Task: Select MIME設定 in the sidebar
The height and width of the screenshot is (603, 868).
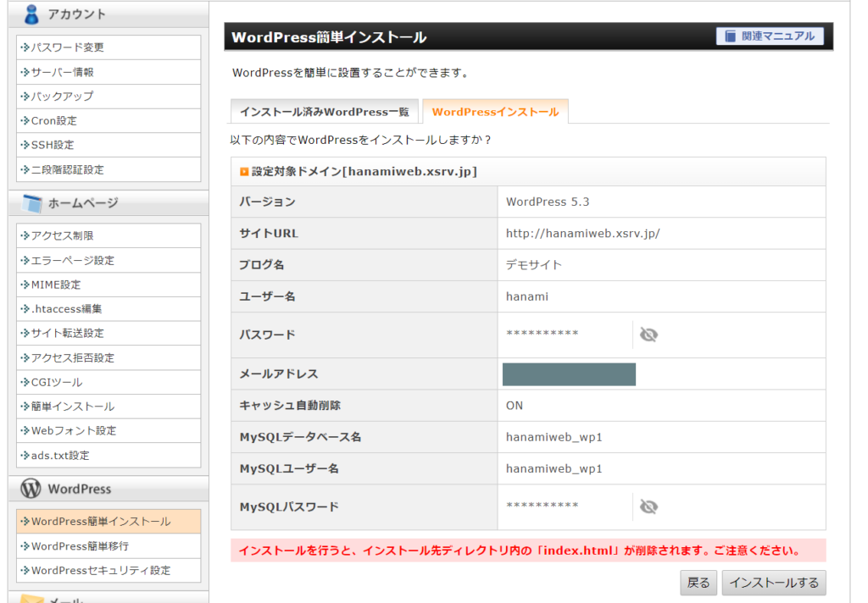Action: tap(108, 285)
